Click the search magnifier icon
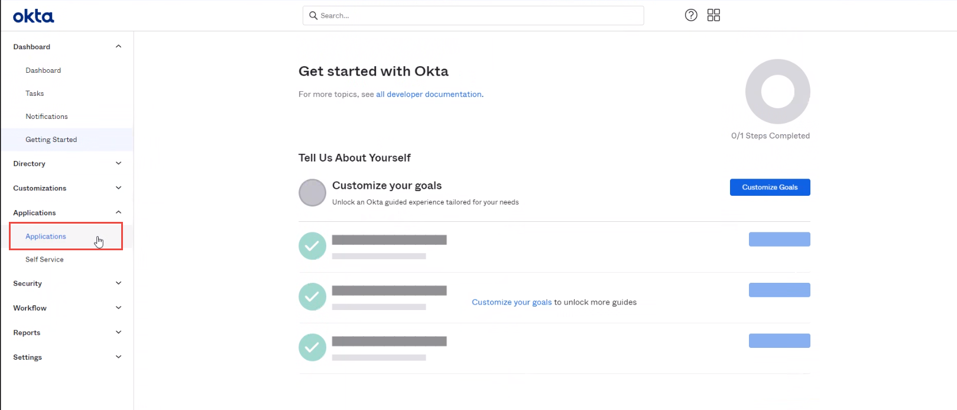The image size is (957, 410). 313,15
